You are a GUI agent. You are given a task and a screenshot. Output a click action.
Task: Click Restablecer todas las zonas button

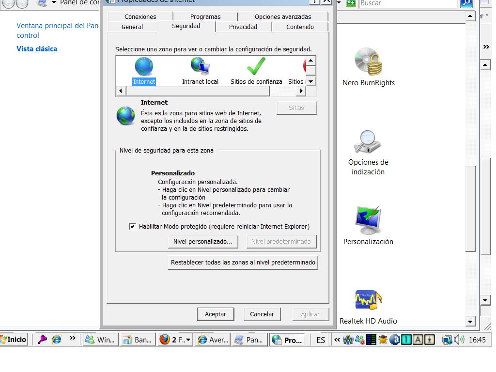click(243, 263)
